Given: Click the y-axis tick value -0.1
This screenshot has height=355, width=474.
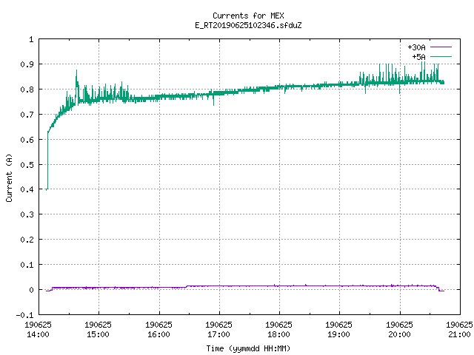Looking at the screenshot, I should tap(24, 315).
